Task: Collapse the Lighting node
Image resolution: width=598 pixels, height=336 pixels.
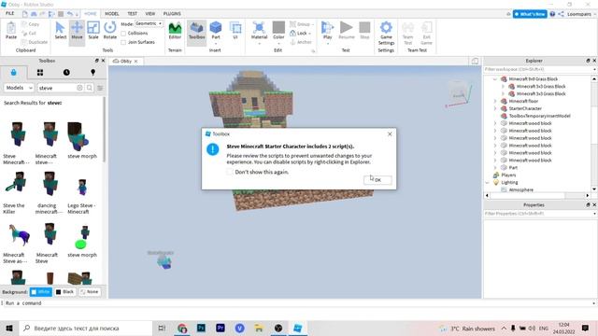Action: pyautogui.click(x=488, y=183)
